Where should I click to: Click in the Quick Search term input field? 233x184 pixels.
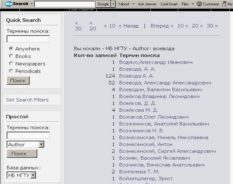(x=28, y=39)
